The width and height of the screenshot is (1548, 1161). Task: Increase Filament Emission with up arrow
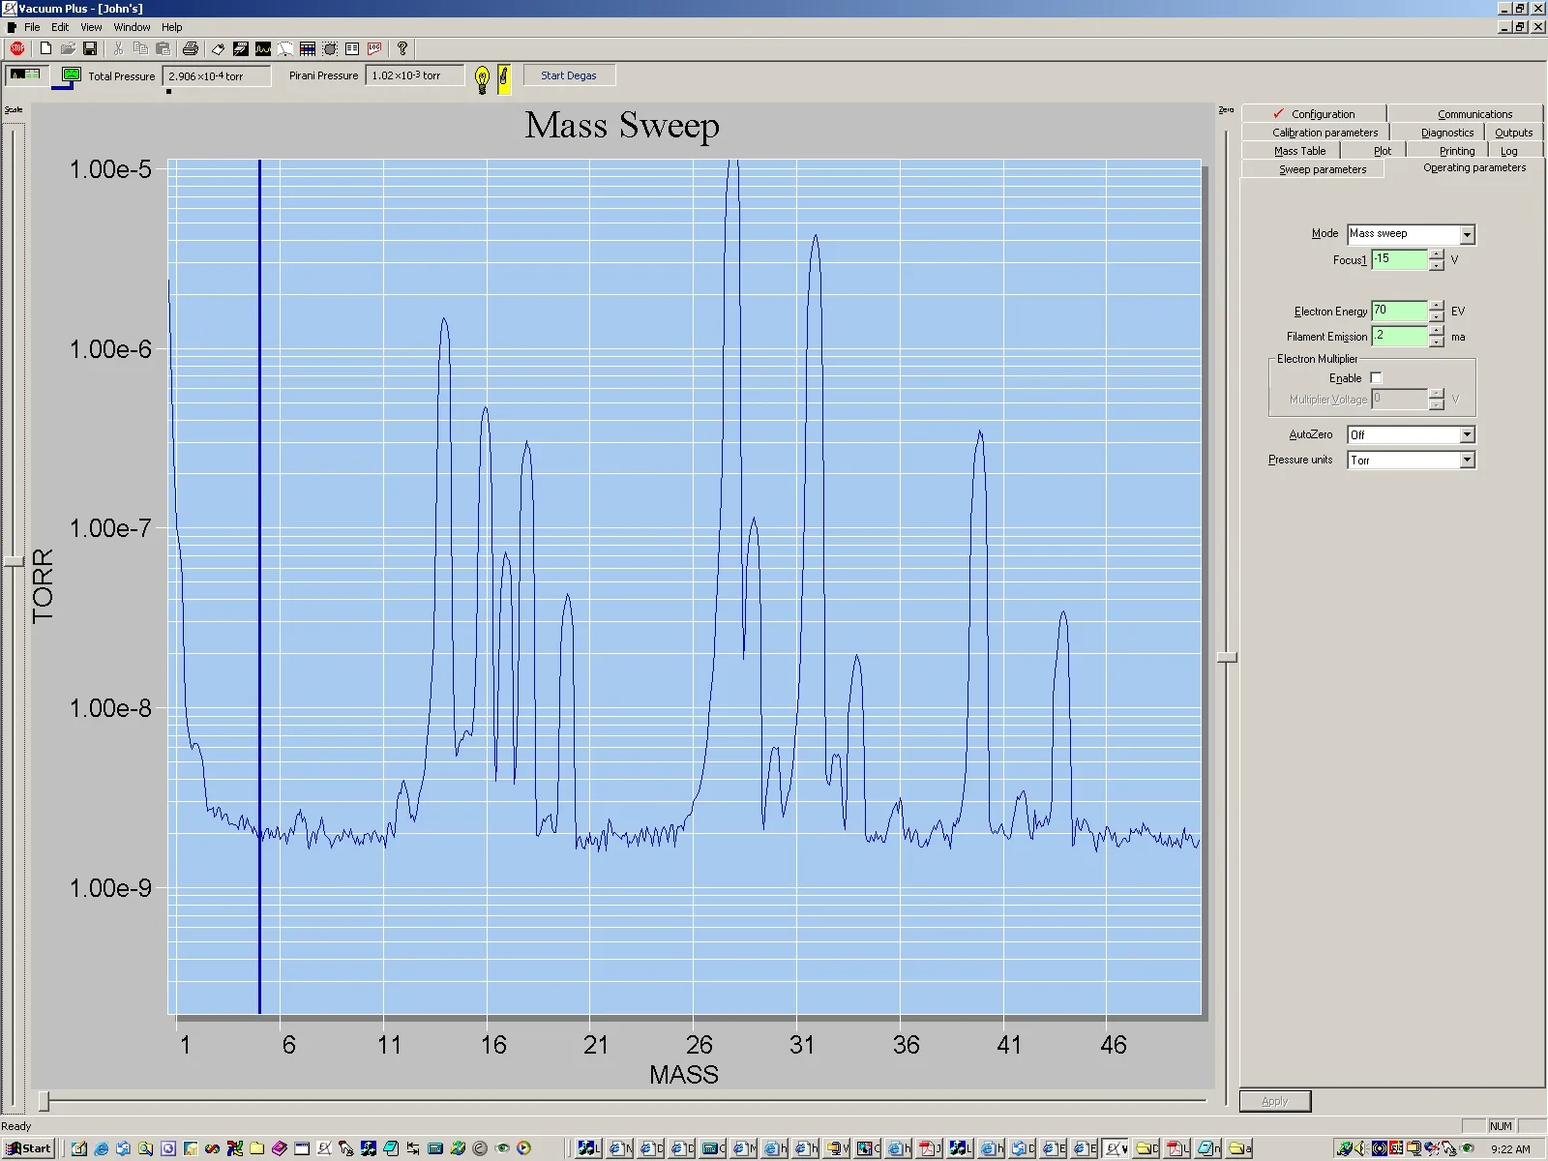click(x=1437, y=331)
